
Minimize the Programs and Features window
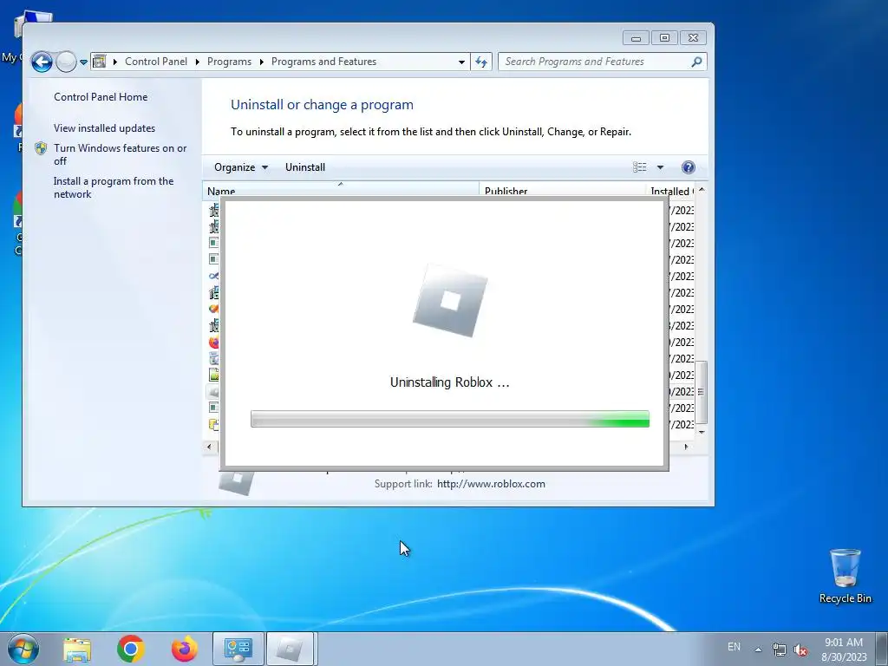636,38
